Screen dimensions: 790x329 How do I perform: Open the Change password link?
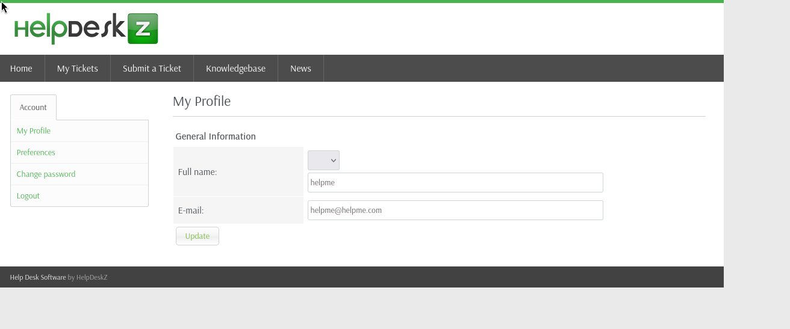pos(46,174)
